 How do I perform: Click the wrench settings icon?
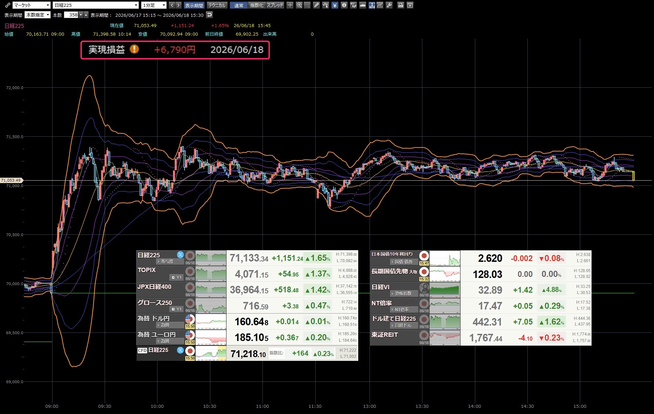(x=389, y=5)
